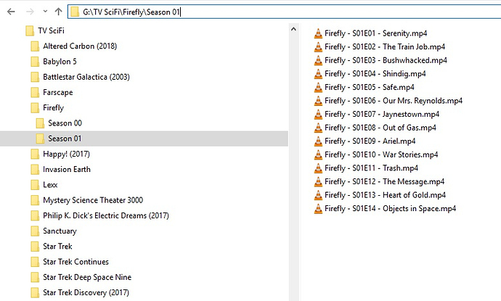
Task: Select file name S01E02 - The Train Job.mp4
Action: pos(385,46)
